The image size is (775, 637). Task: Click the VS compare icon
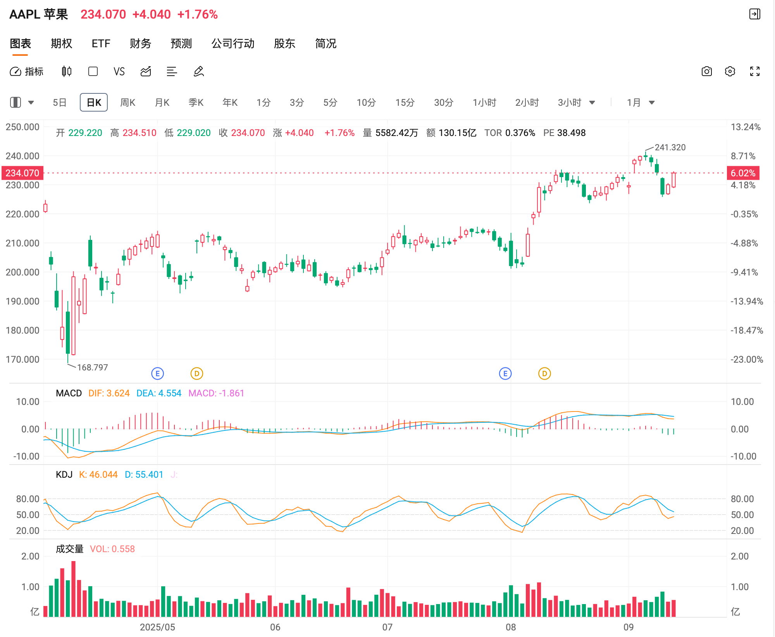coord(119,72)
